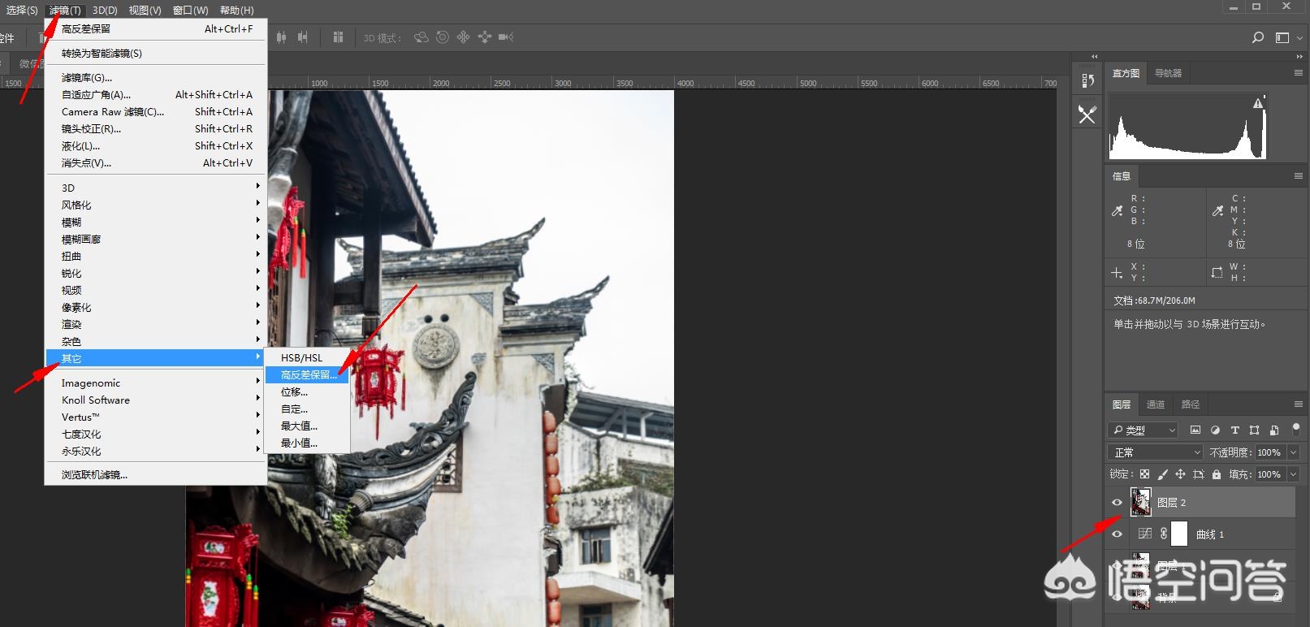
Task: Toggle visibility of 曲线 1 layer
Action: coord(1118,534)
